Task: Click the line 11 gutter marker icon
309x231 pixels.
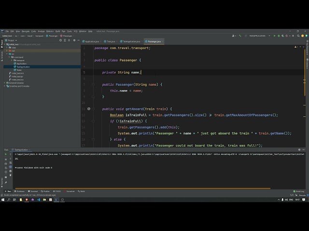Action: (x=89, y=109)
